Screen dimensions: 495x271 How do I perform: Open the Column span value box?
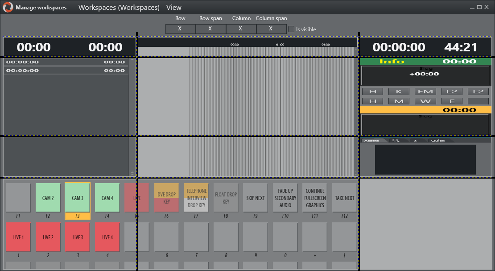pos(271,29)
